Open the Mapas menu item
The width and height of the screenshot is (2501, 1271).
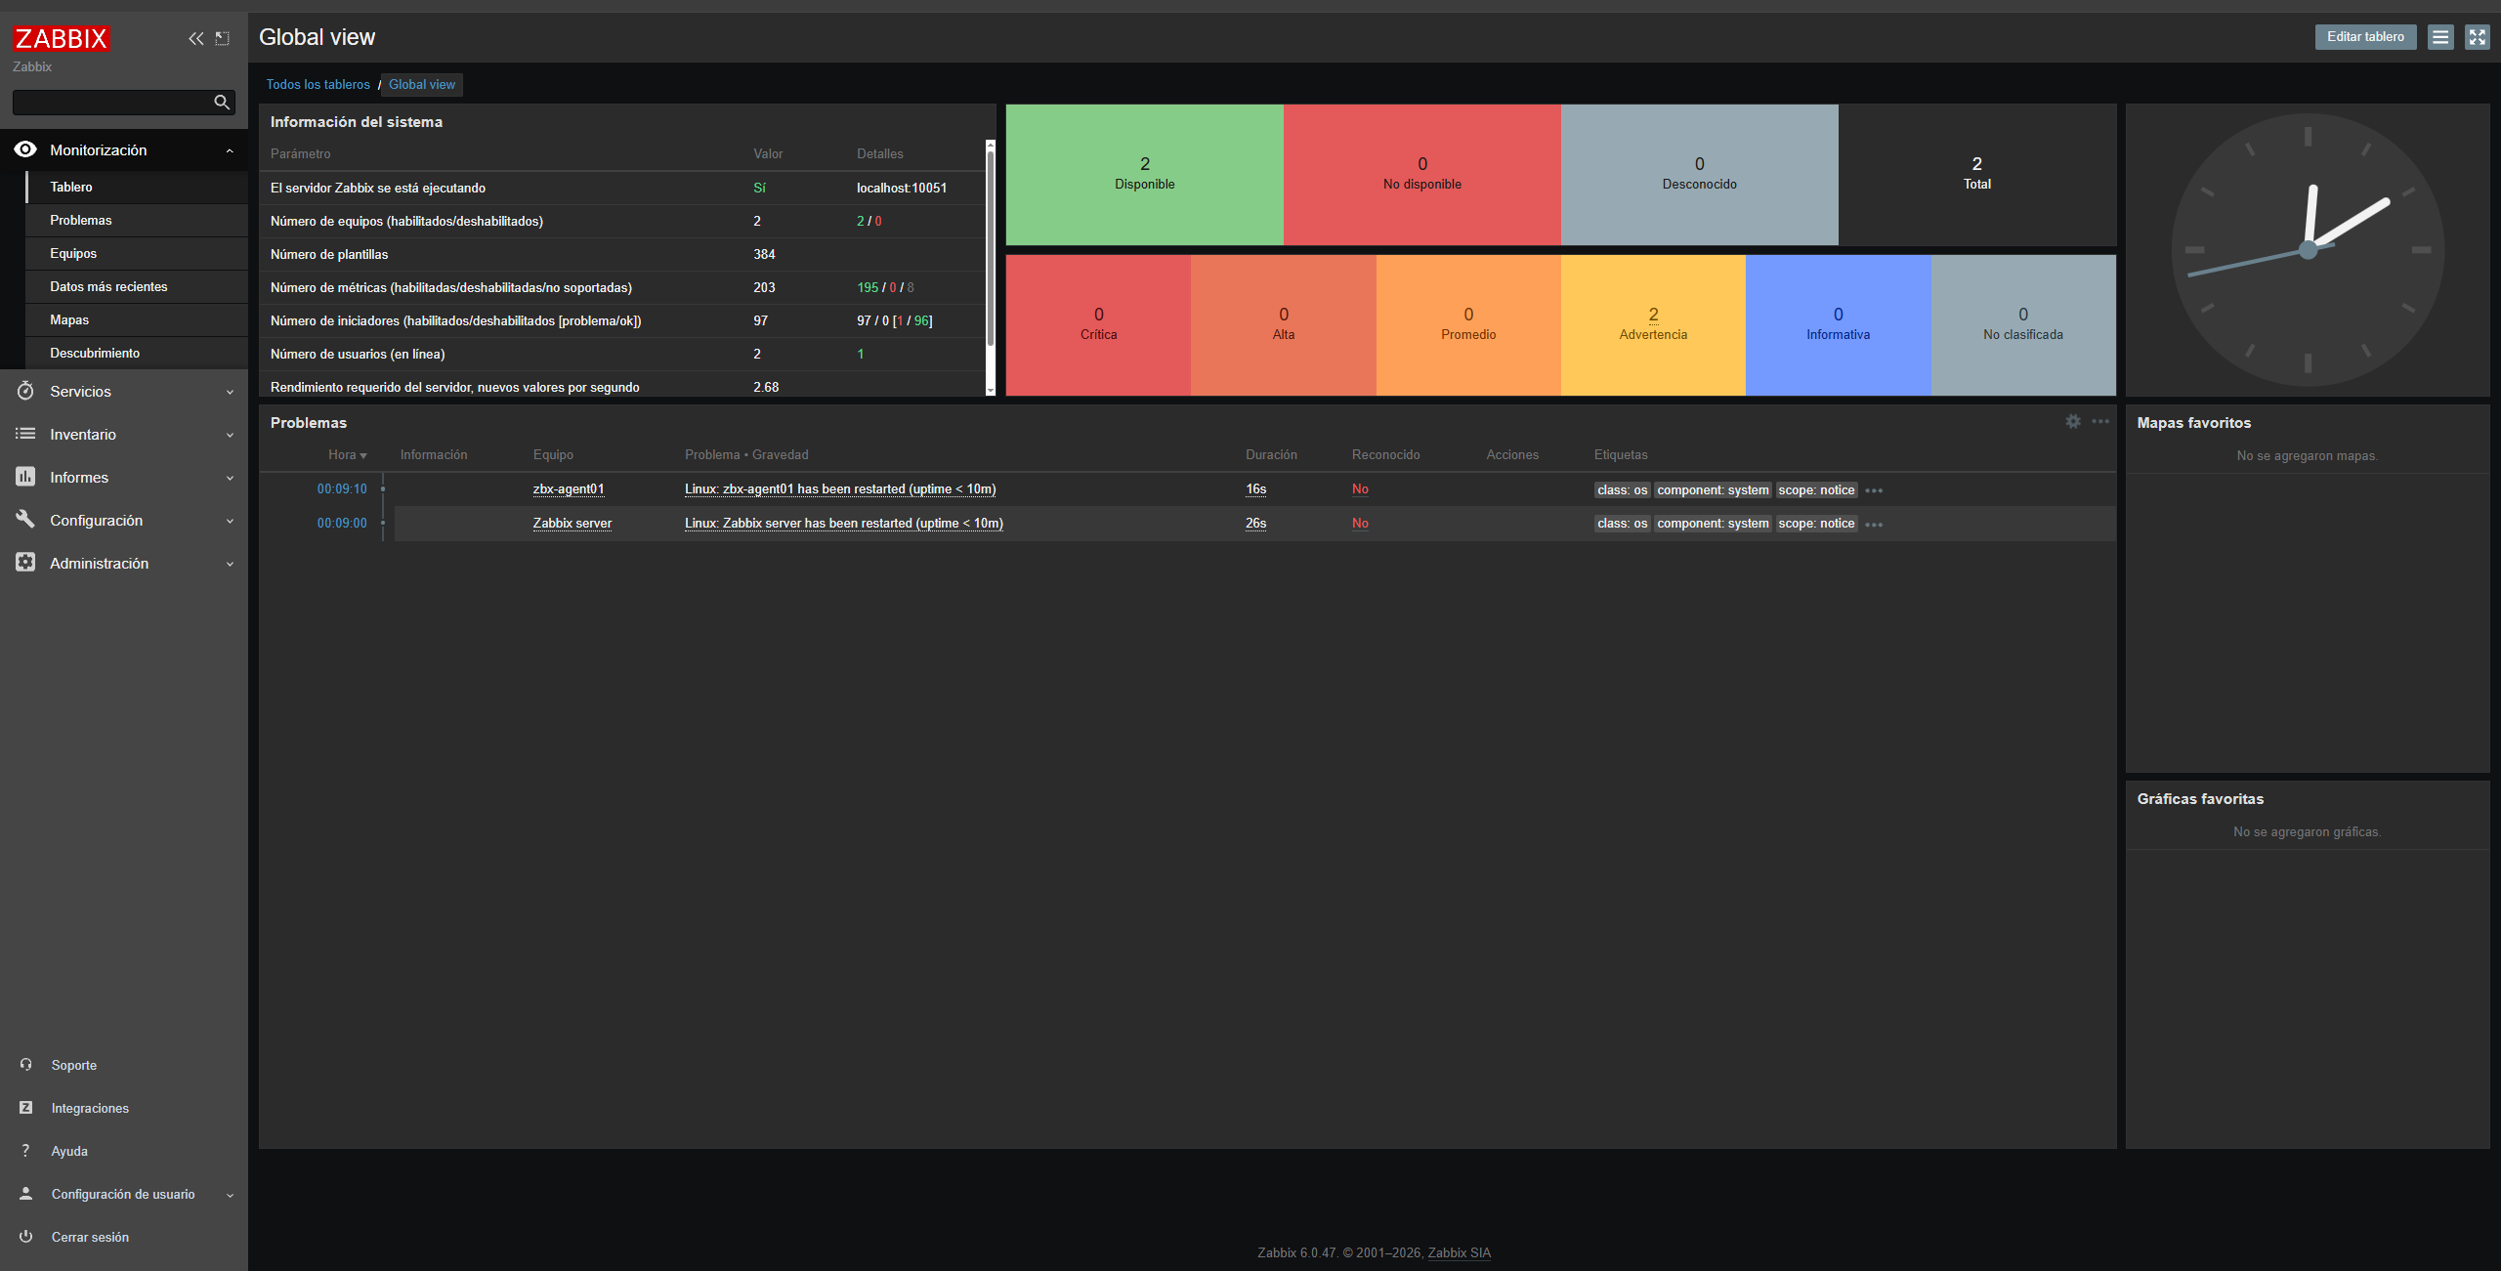click(x=137, y=319)
